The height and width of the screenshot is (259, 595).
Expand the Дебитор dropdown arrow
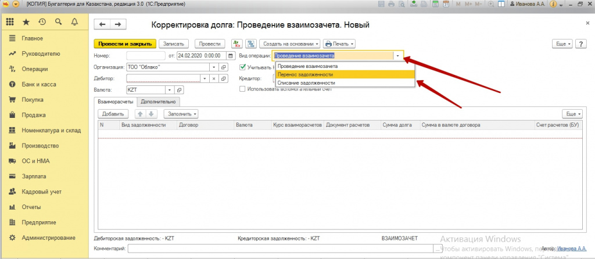tap(205, 78)
